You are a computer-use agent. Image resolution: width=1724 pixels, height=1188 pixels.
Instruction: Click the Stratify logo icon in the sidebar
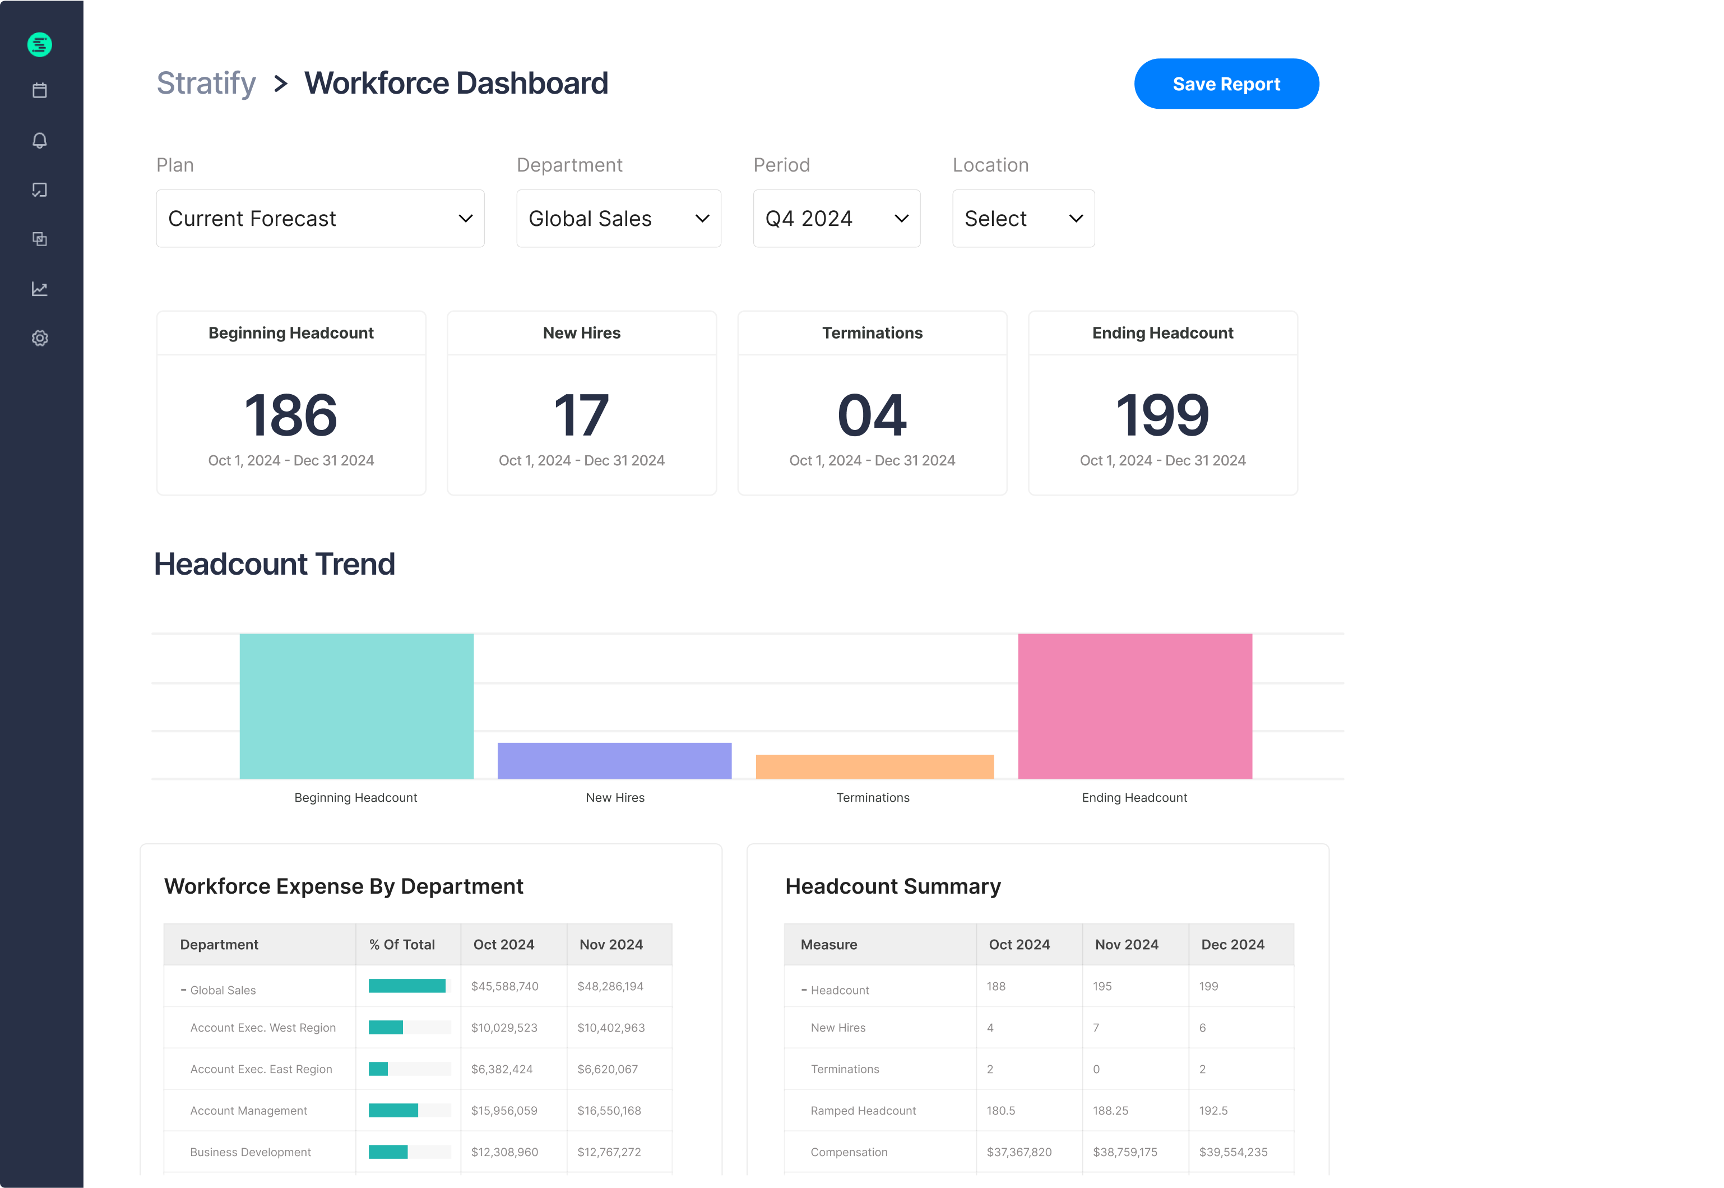[x=40, y=44]
